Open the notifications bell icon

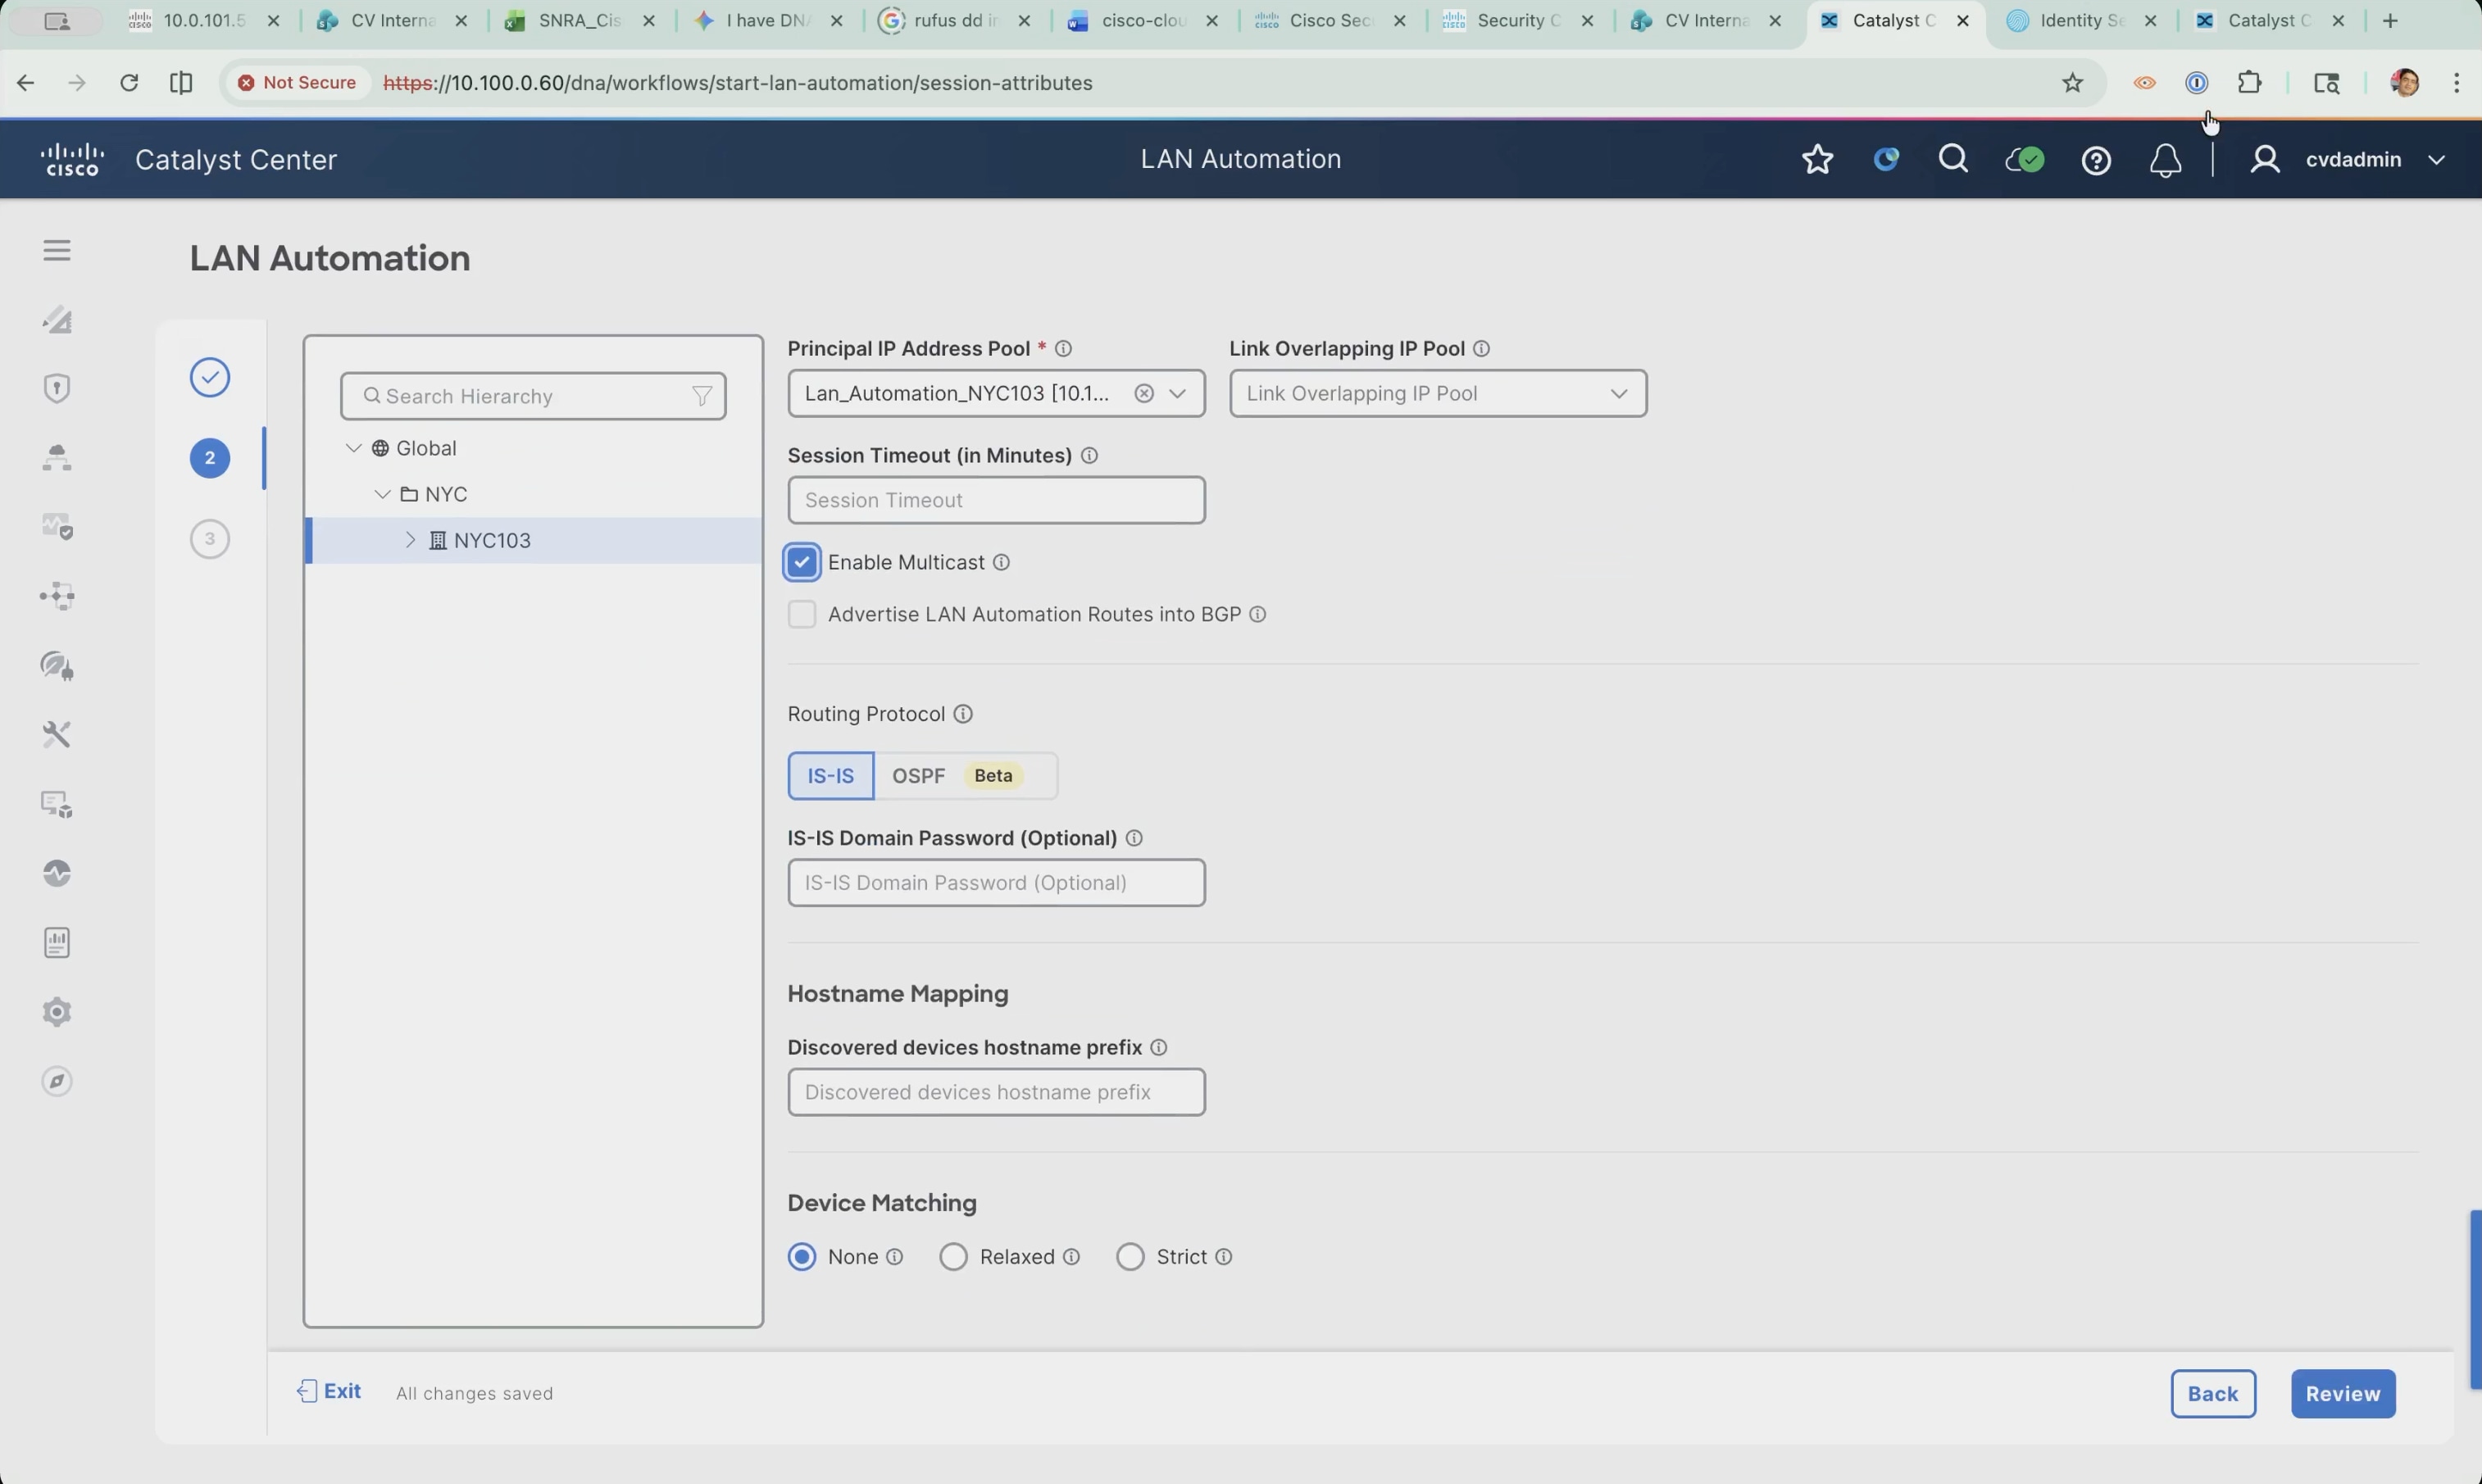point(2165,160)
